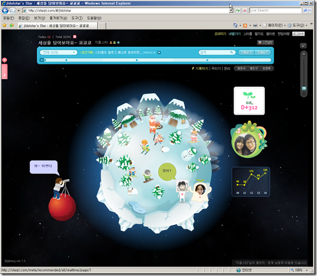
Task: Click the 꾸미기 link
Action: coord(216,68)
